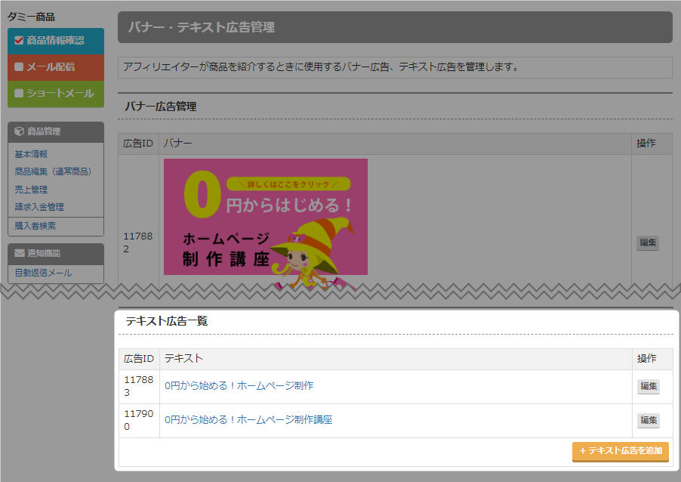
Task: Edit text ad 117883
Action: 649,386
